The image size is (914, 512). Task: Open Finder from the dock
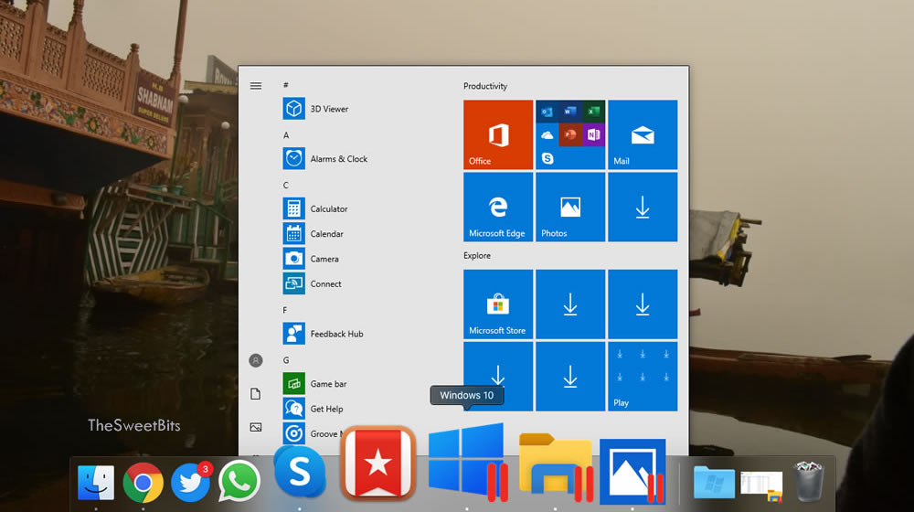click(96, 482)
